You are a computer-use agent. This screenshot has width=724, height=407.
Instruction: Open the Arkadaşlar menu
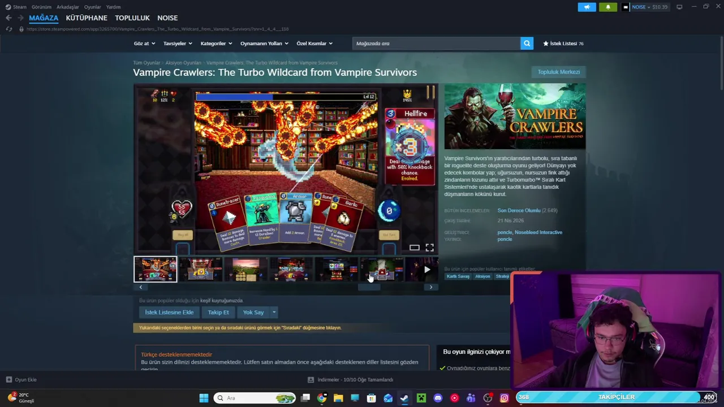coord(68,7)
